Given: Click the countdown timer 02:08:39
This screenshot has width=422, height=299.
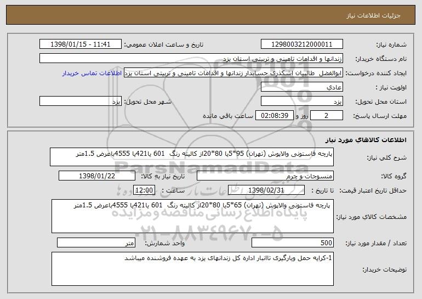Looking at the screenshot, I should pyautogui.click(x=274, y=116).
